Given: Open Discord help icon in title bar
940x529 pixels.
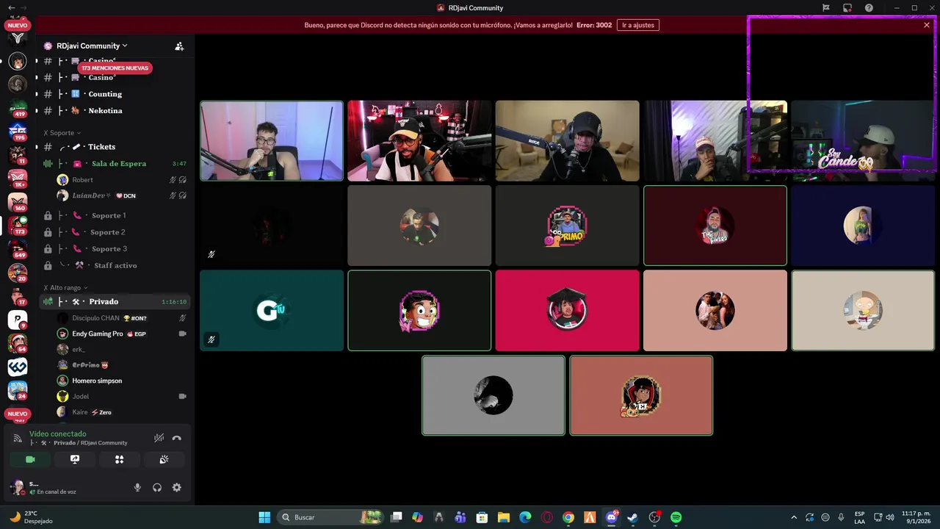Looking at the screenshot, I should 869,8.
